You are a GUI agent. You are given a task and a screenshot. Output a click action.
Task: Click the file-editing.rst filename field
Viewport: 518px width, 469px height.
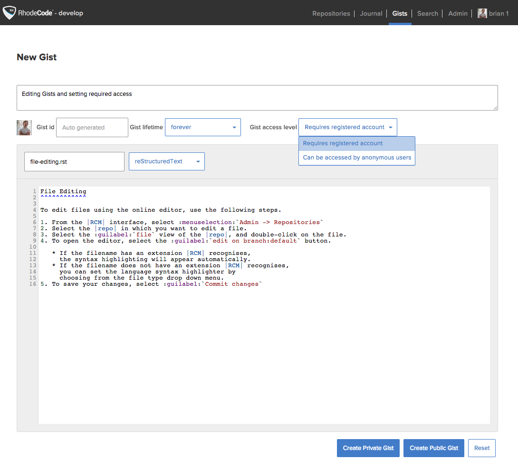point(74,162)
